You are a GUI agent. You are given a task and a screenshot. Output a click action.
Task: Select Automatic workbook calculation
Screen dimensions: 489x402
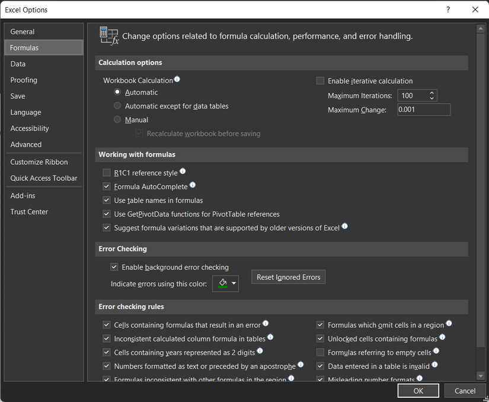pos(117,92)
